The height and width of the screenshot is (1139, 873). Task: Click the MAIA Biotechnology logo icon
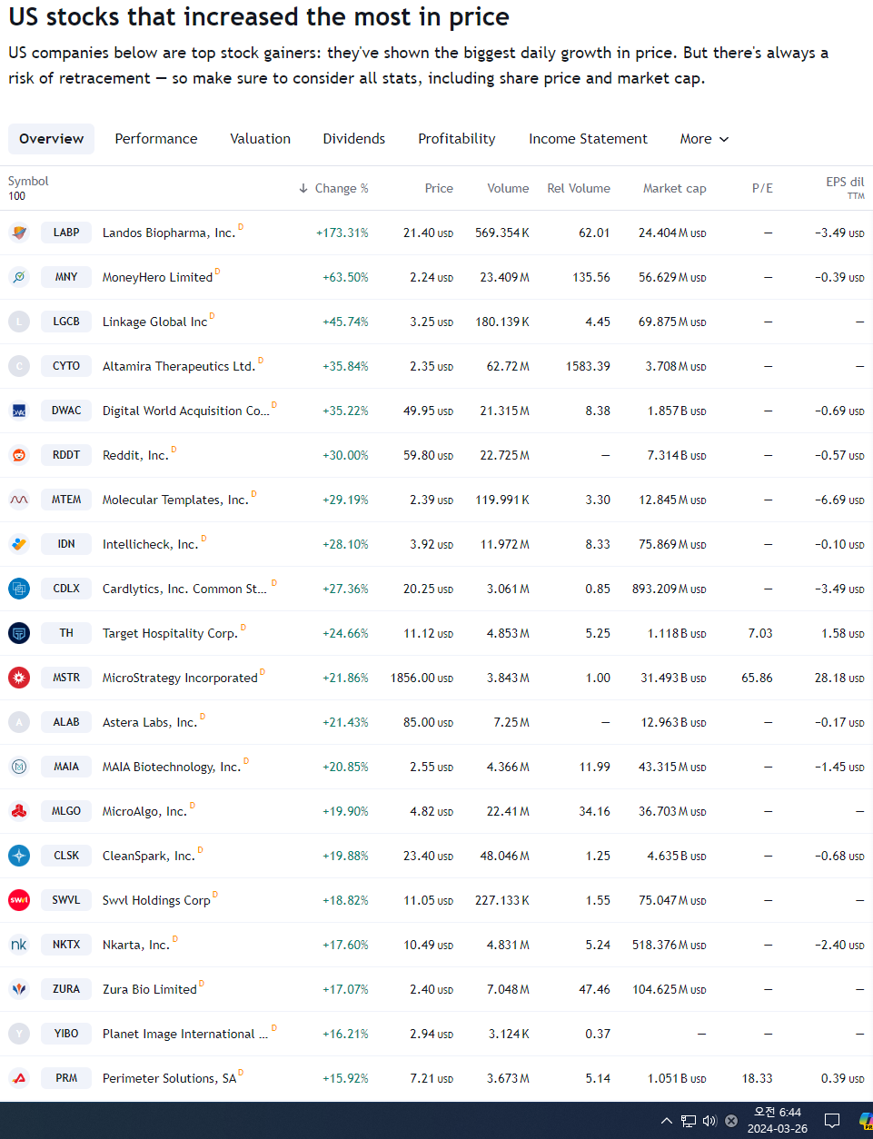(x=19, y=767)
